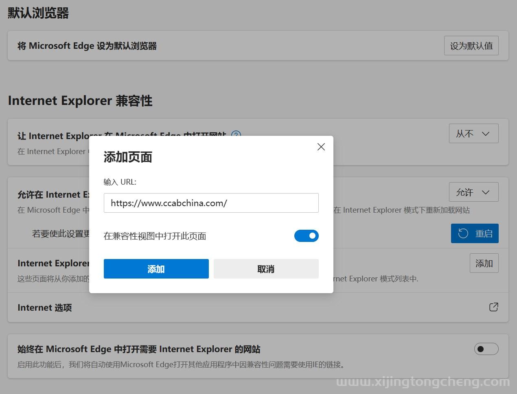
Task: Click the 默认浏览器 heading
Action: pos(38,13)
